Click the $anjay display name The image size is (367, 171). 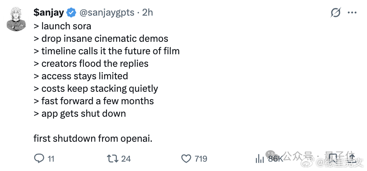coord(49,13)
